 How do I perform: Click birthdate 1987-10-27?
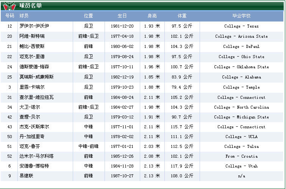(122, 176)
